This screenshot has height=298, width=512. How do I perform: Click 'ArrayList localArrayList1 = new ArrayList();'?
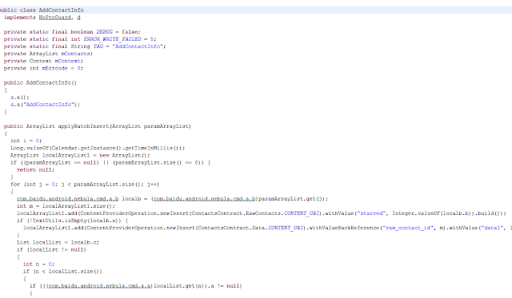[x=80, y=155]
